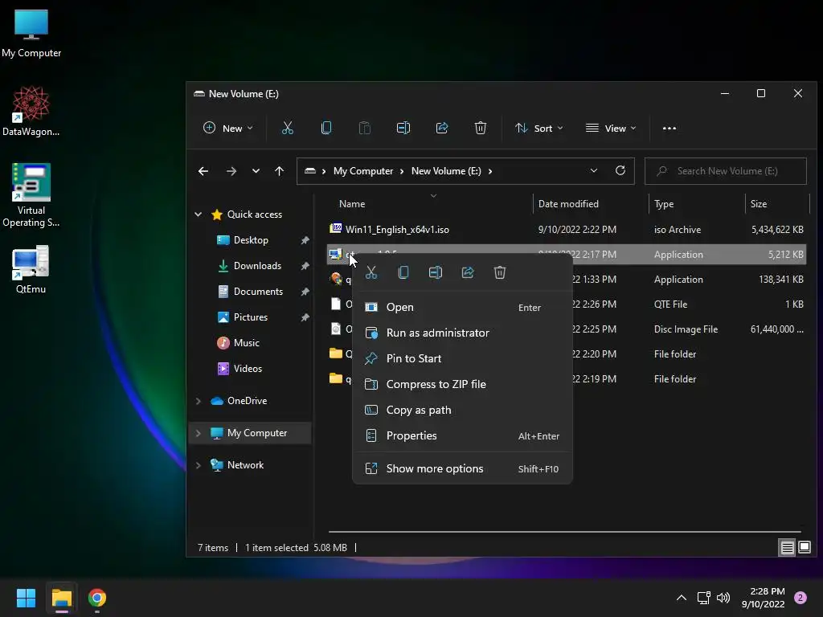Expand My Computer in navigation pane
Viewport: 823px width, 617px height.
pos(199,433)
